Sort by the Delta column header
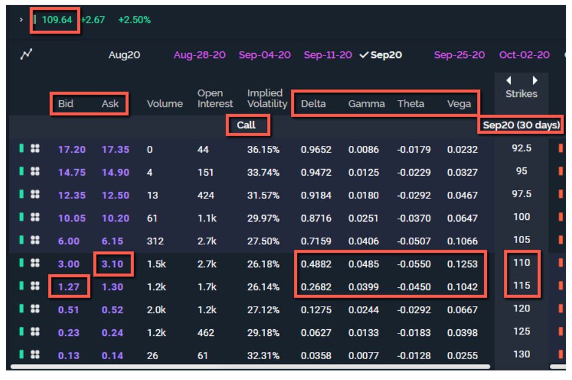The height and width of the screenshot is (380, 572). coord(314,104)
